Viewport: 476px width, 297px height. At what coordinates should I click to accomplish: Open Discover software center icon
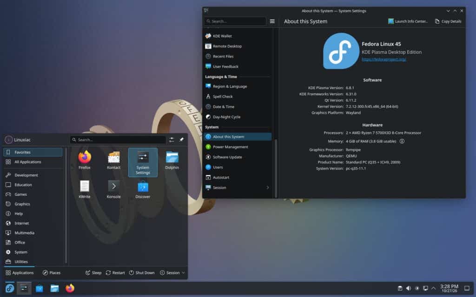point(143,189)
